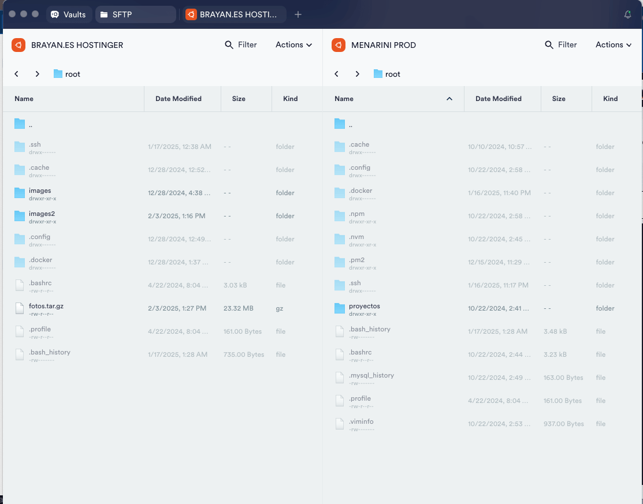Image resolution: width=643 pixels, height=504 pixels.
Task: Click the 1/16/2025, 11:40 PM date value
Action: pos(499,193)
